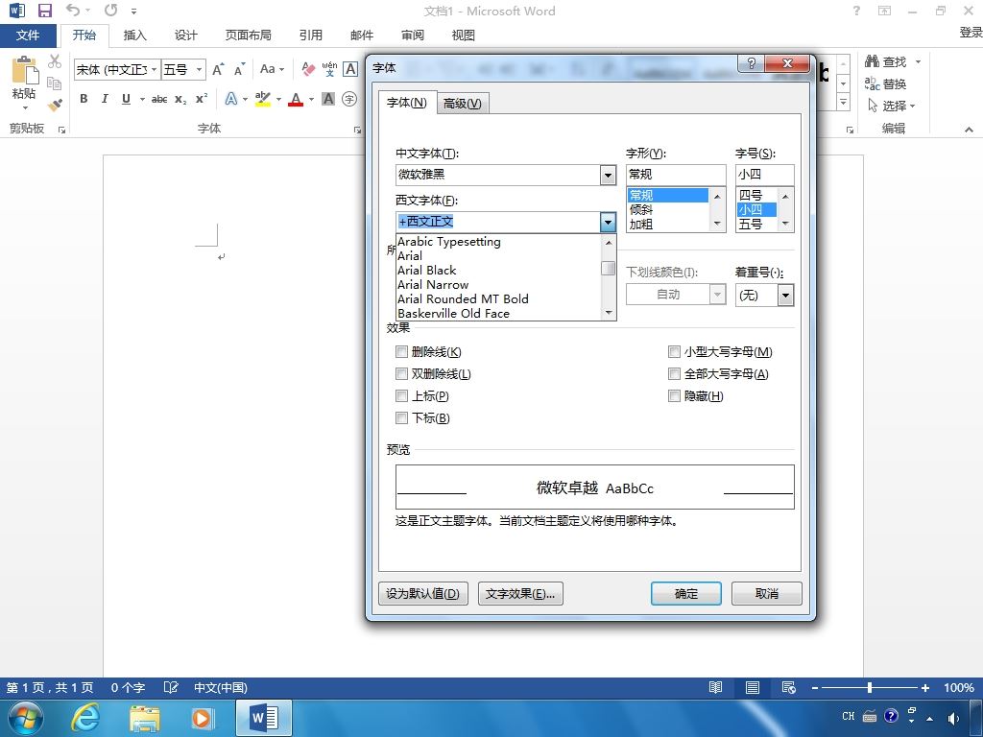The image size is (983, 737).
Task: Click the Cut scissors icon
Action: (x=55, y=61)
